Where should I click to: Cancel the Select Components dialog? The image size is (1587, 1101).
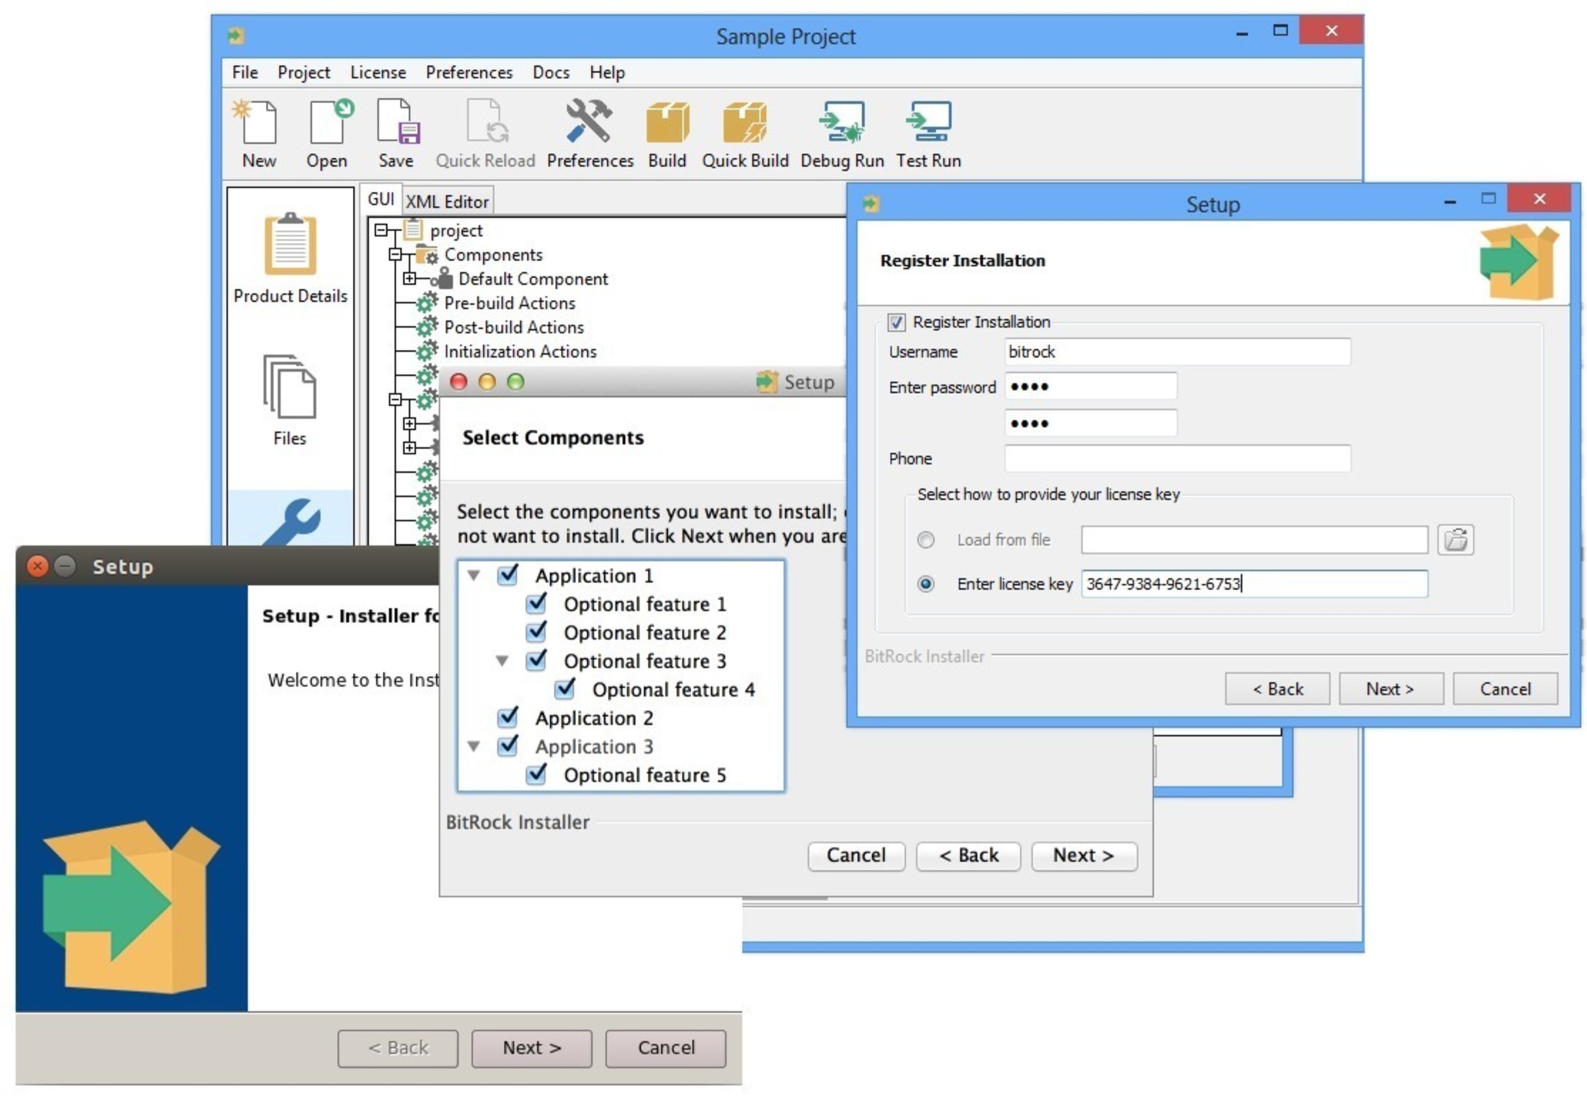click(x=856, y=856)
